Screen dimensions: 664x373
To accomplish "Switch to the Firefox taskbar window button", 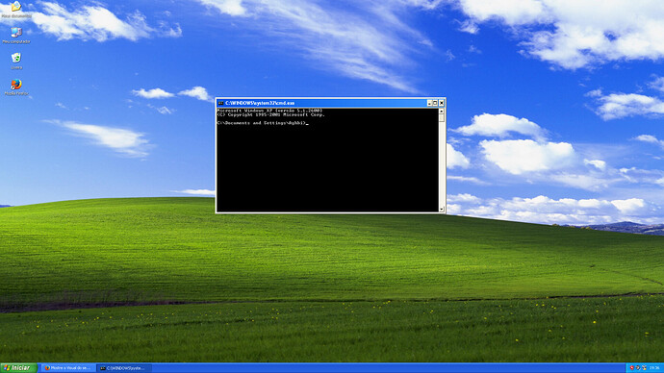I will [68, 368].
